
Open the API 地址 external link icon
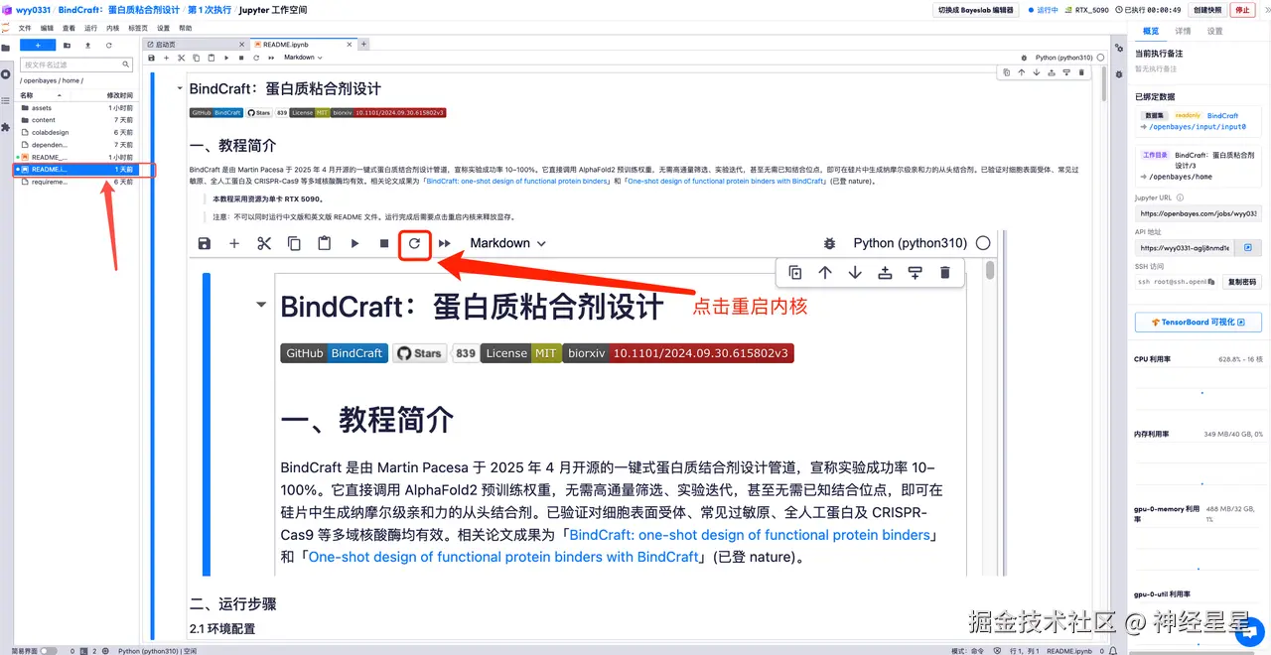1248,248
